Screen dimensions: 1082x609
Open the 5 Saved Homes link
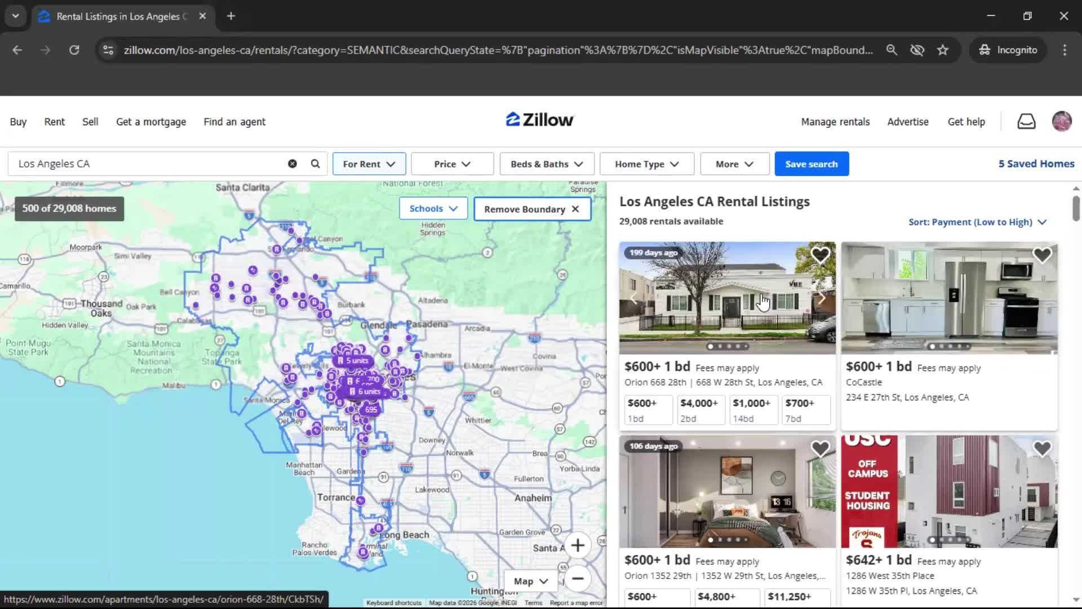[x=1036, y=164]
